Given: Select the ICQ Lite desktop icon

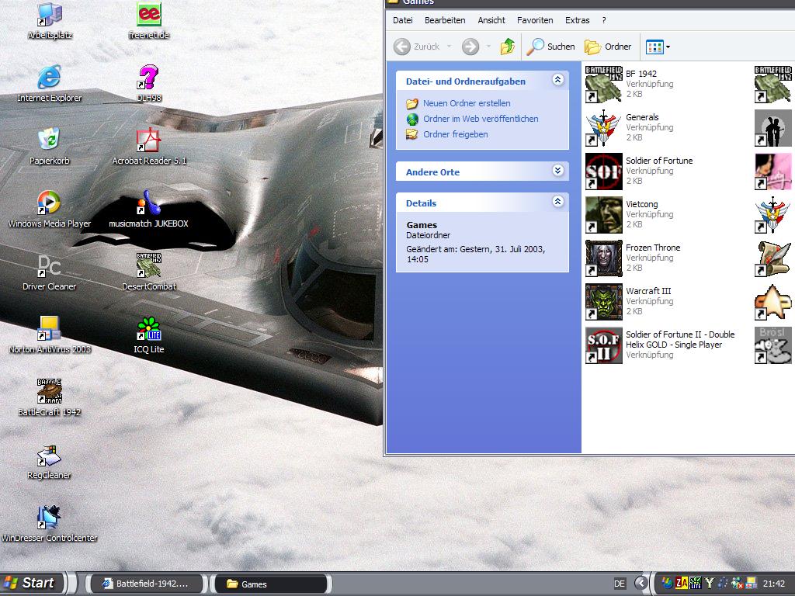Looking at the screenshot, I should click(x=148, y=329).
